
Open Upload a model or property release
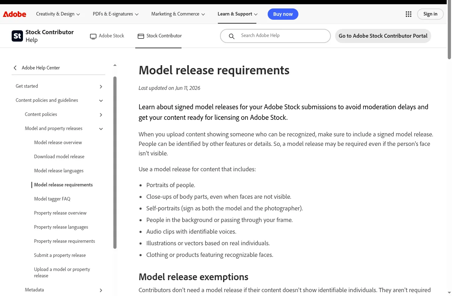[62, 272]
